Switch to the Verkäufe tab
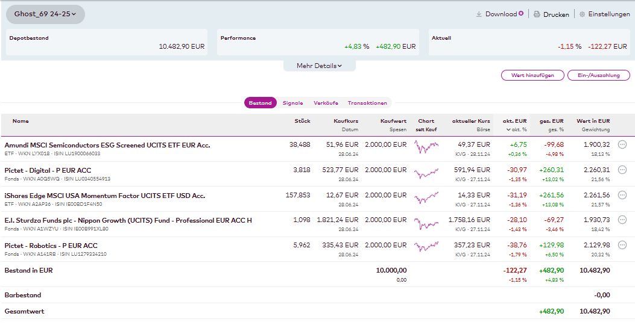This screenshot has height=334, width=635. point(326,103)
